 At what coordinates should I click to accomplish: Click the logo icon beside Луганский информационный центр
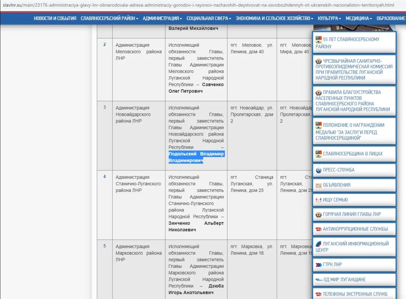tap(318, 244)
